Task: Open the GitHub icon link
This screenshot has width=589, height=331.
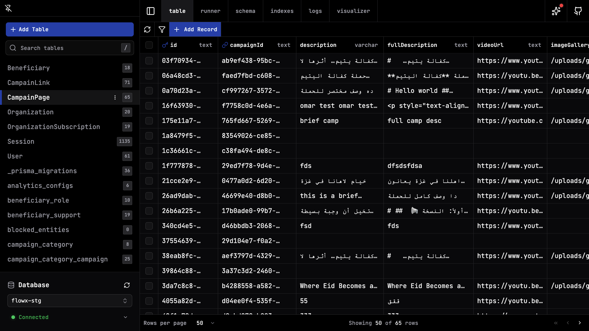Action: tap(578, 11)
